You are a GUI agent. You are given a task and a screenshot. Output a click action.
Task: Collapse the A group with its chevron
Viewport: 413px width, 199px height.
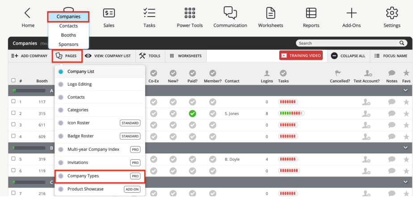click(406, 91)
